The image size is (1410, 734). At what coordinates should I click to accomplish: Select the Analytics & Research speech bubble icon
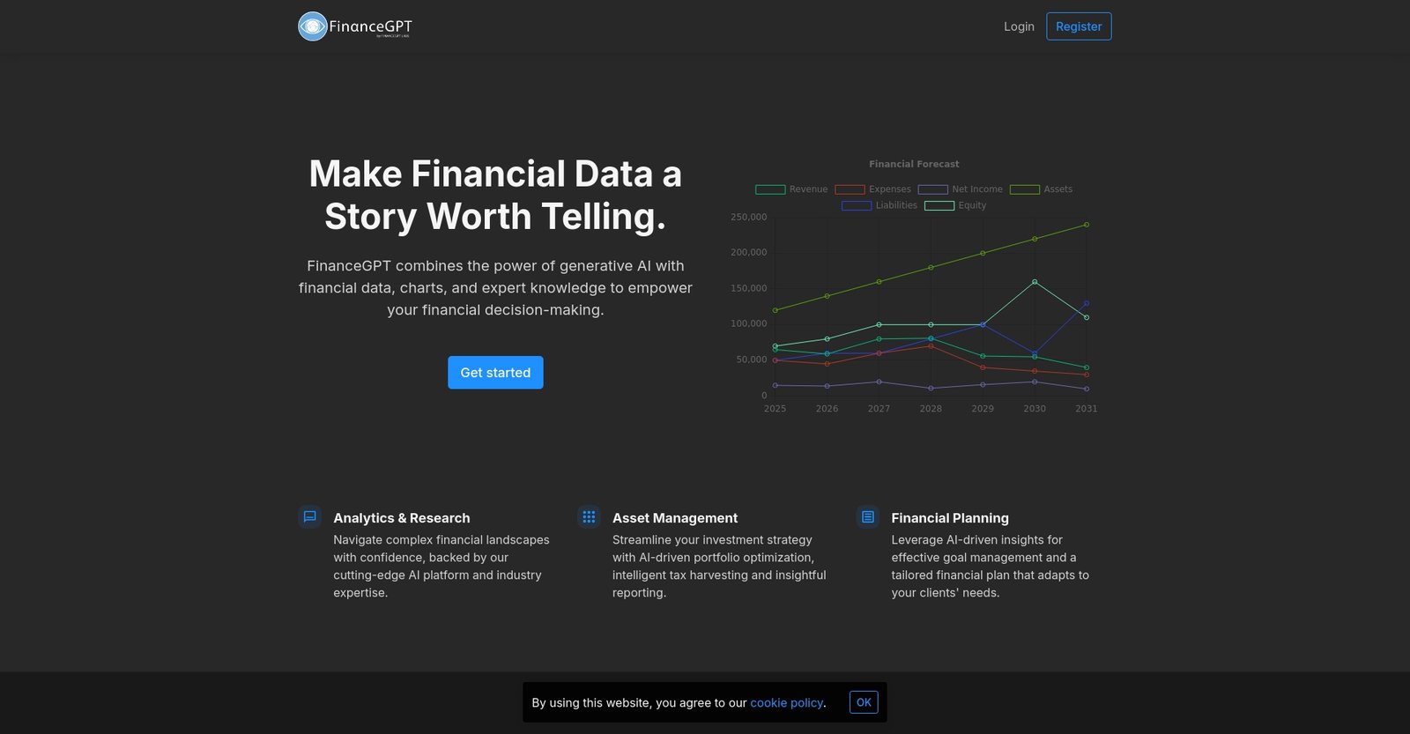click(x=308, y=516)
